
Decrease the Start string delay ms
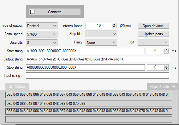[166, 52]
